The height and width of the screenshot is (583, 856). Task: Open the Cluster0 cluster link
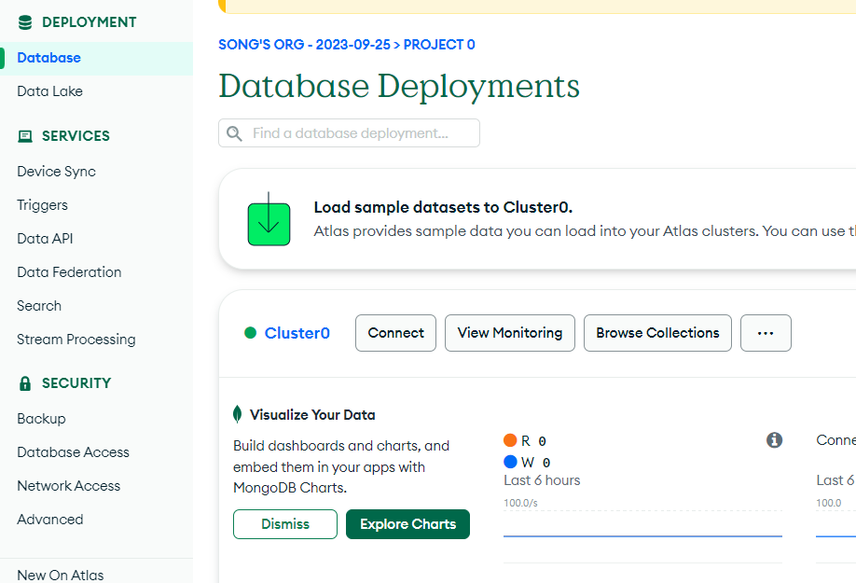coord(297,333)
